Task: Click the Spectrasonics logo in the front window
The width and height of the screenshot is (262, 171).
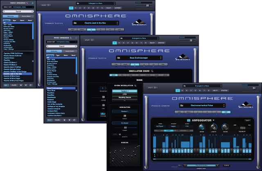Action: [246, 105]
